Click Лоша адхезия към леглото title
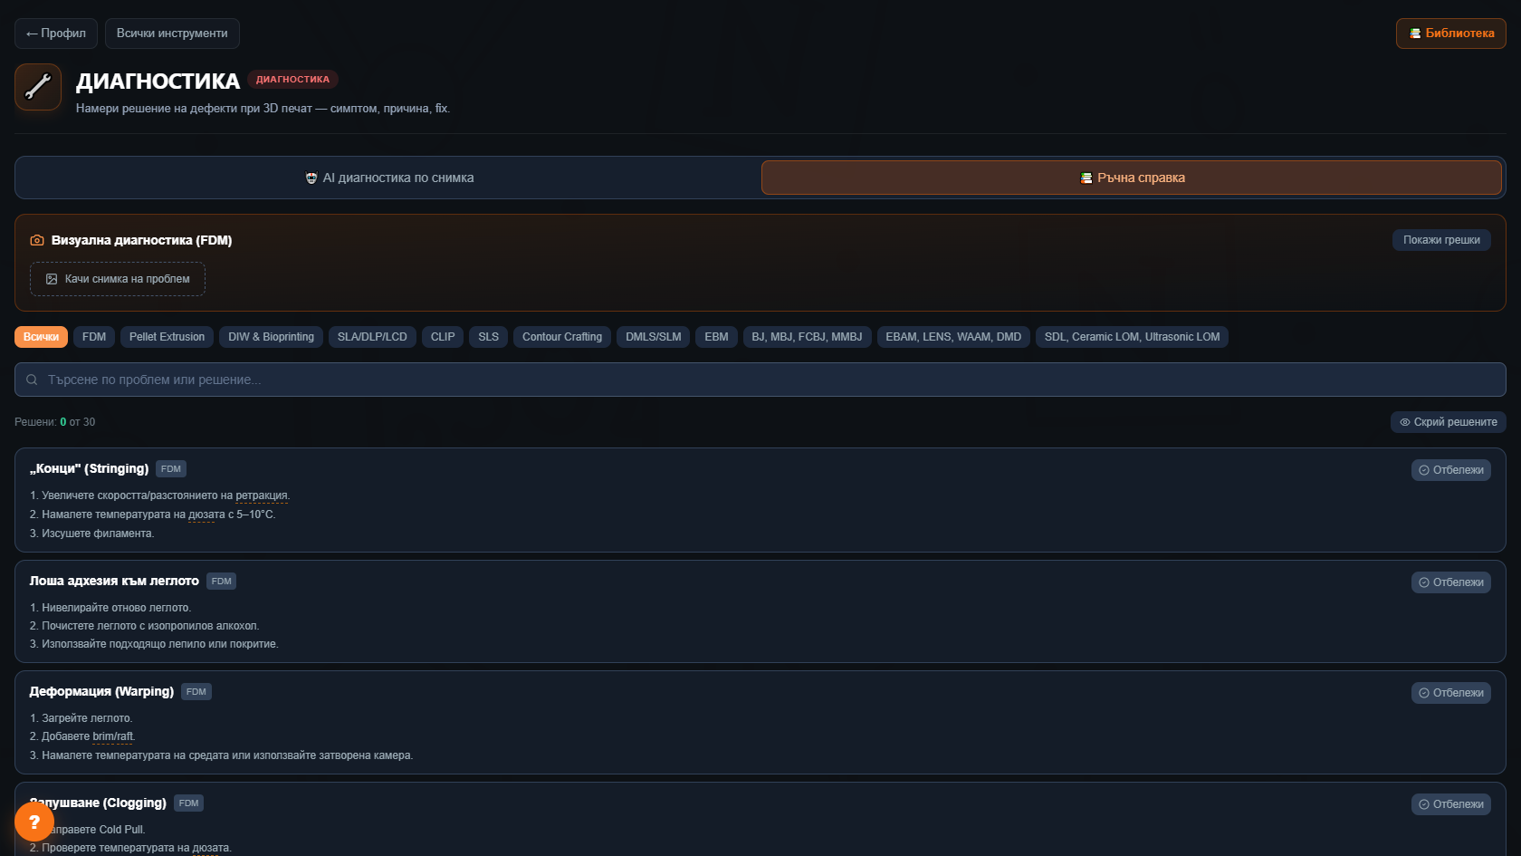This screenshot has width=1521, height=856. (x=114, y=581)
